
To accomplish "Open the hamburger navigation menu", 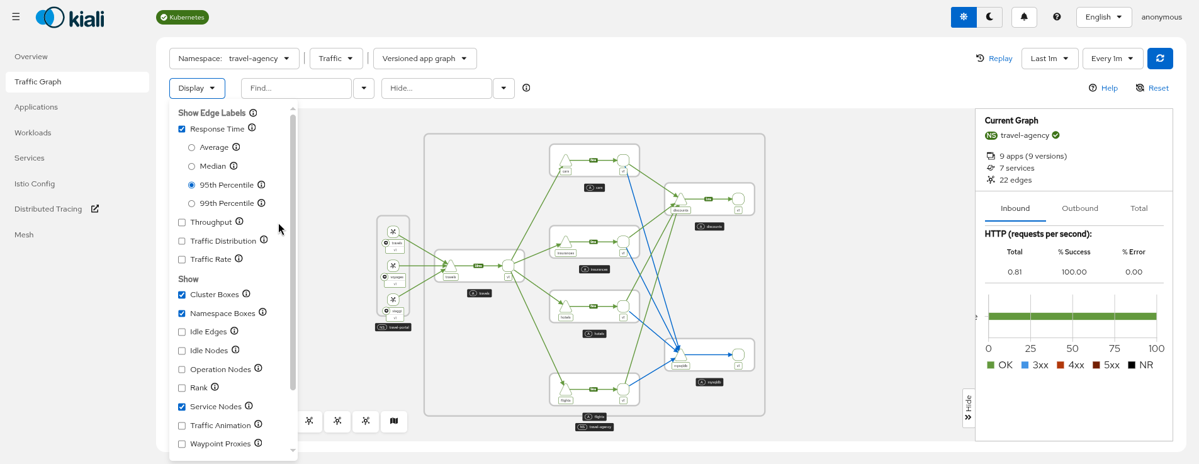I will point(16,17).
